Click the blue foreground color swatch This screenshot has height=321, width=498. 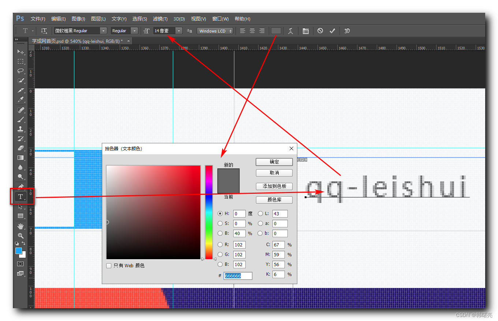tap(19, 251)
